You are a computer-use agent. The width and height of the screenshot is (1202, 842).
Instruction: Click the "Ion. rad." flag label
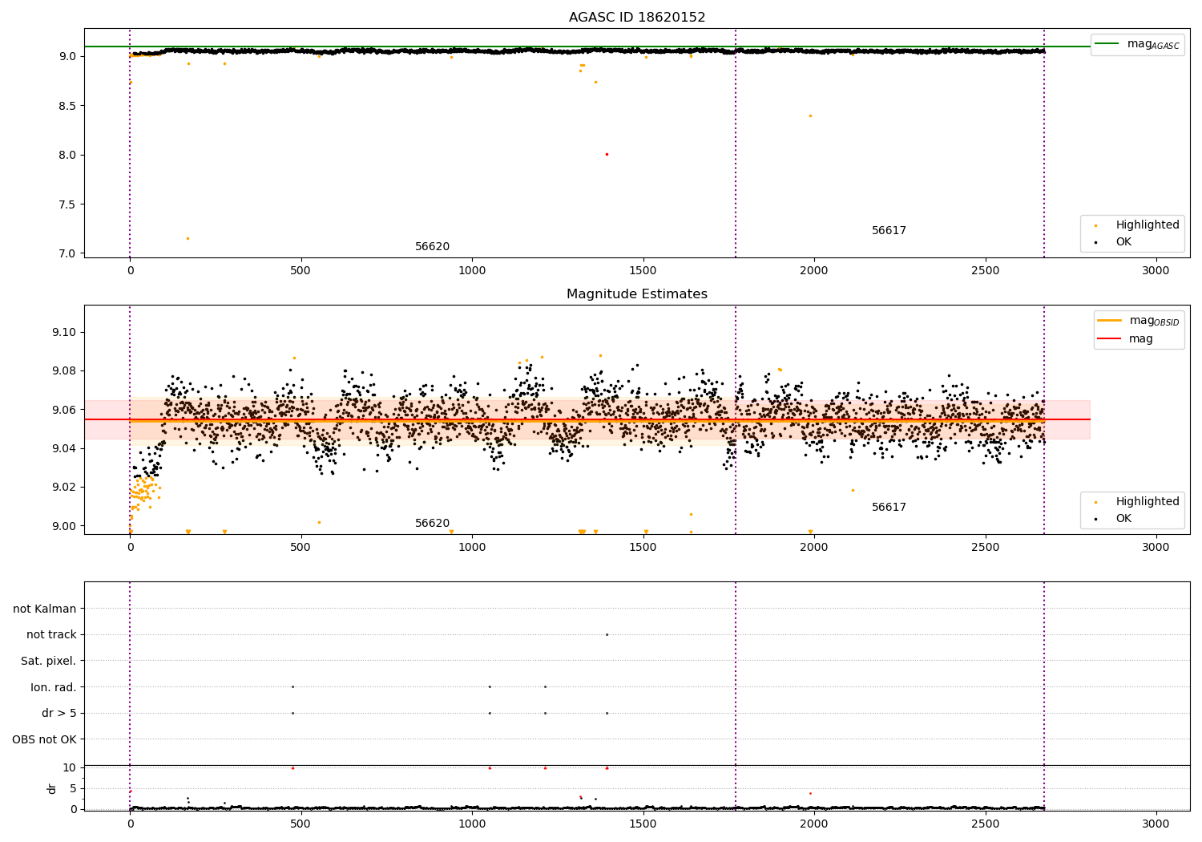point(54,687)
